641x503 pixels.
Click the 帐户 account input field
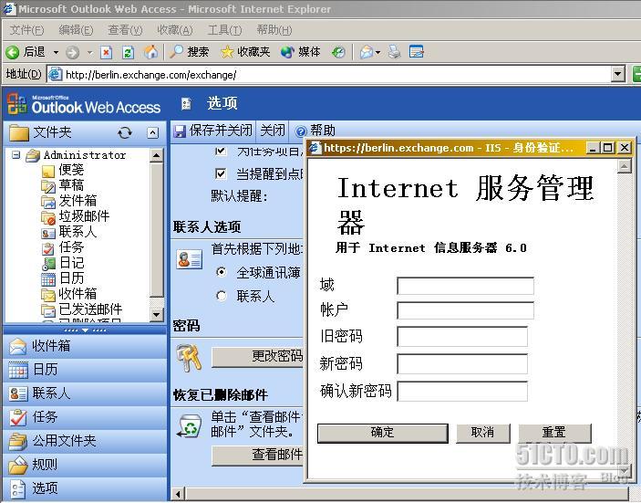point(465,310)
